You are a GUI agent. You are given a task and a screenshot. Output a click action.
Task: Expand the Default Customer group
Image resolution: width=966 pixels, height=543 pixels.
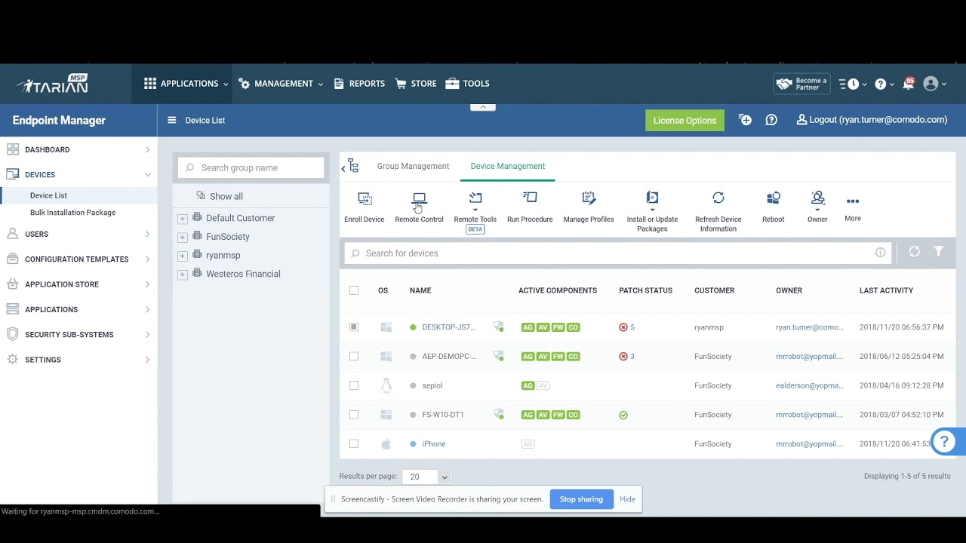coord(182,219)
